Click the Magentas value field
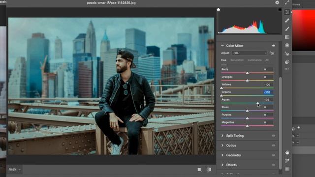This screenshot has width=315, height=177. pyautogui.click(x=268, y=122)
